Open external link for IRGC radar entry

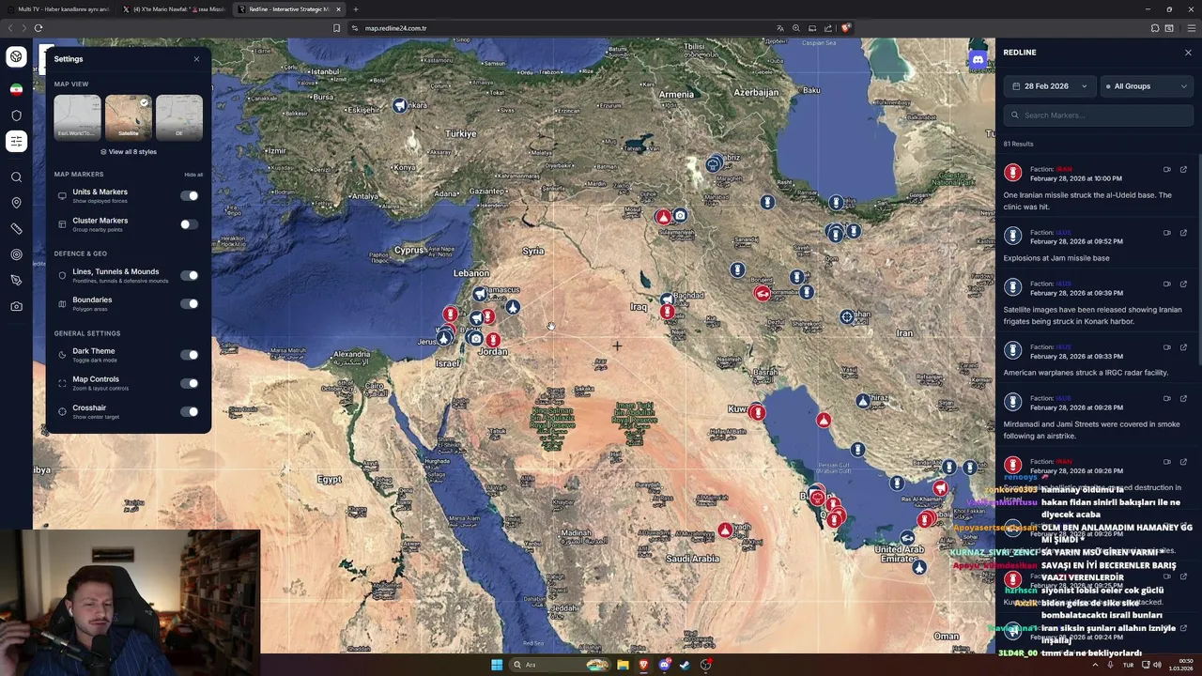pos(1183,347)
